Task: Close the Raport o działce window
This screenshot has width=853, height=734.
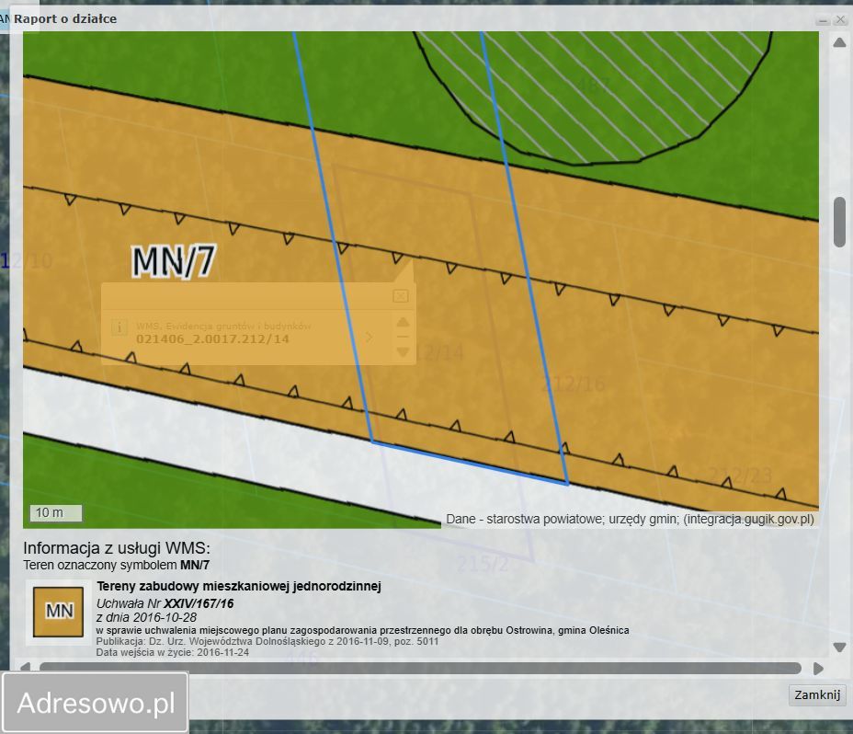Action: pos(840,19)
